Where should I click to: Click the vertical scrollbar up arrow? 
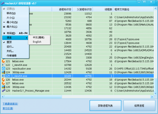coord(155,9)
